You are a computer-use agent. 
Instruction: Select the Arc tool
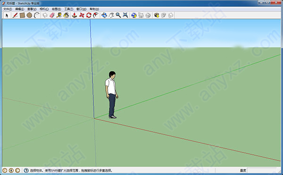point(37,16)
